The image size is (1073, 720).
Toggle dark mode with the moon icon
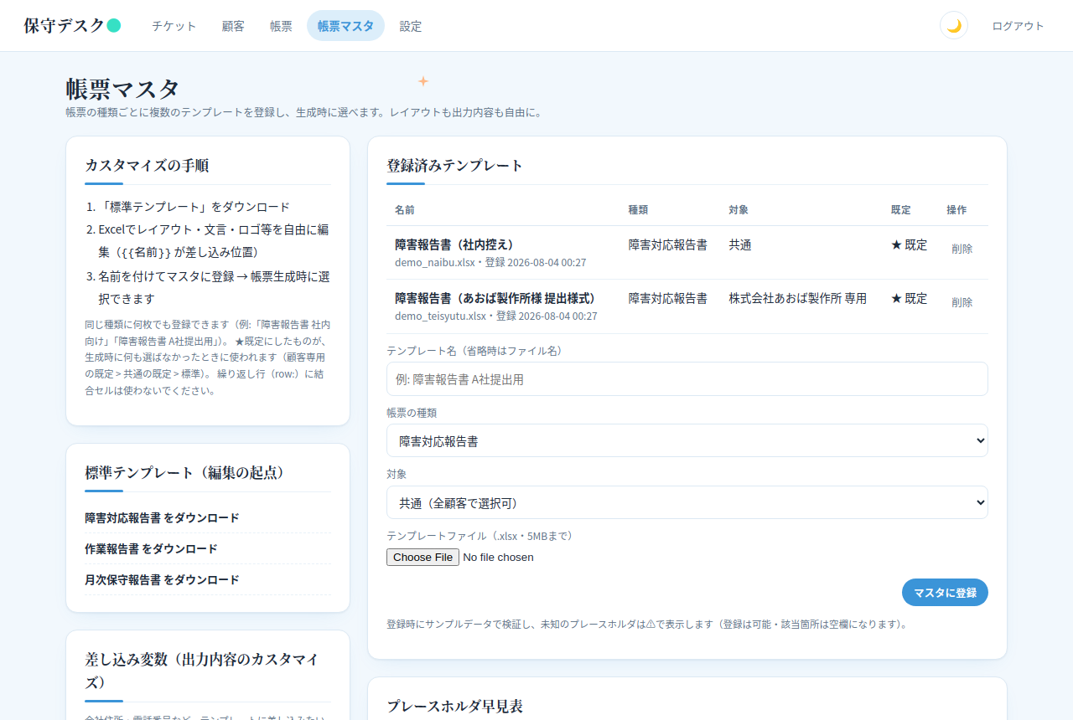pos(954,25)
